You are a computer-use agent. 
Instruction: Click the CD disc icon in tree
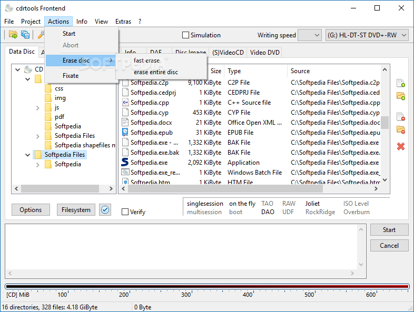(x=28, y=69)
